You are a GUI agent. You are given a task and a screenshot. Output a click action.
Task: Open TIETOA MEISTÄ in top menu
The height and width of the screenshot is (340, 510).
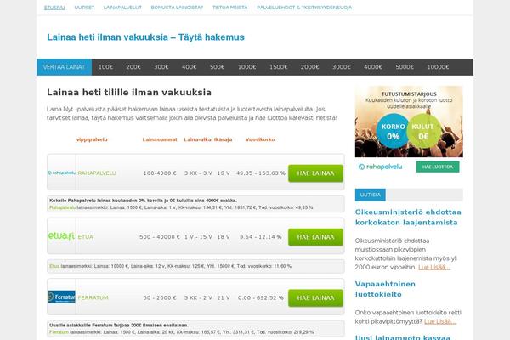(x=230, y=8)
